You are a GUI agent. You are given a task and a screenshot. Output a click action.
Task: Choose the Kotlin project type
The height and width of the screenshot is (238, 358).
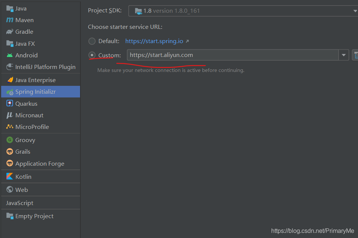point(41,177)
